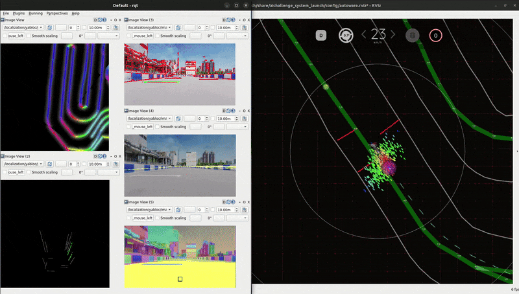Viewport: 519px width, 294px height.
Task: Open the Perspectives menu in rqt
Action: [57, 13]
